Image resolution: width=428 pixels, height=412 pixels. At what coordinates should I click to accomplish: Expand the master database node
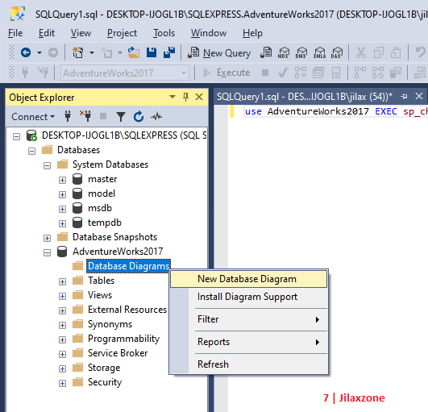pos(63,180)
